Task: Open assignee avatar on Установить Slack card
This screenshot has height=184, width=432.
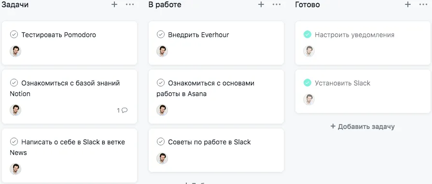Action: pos(309,99)
